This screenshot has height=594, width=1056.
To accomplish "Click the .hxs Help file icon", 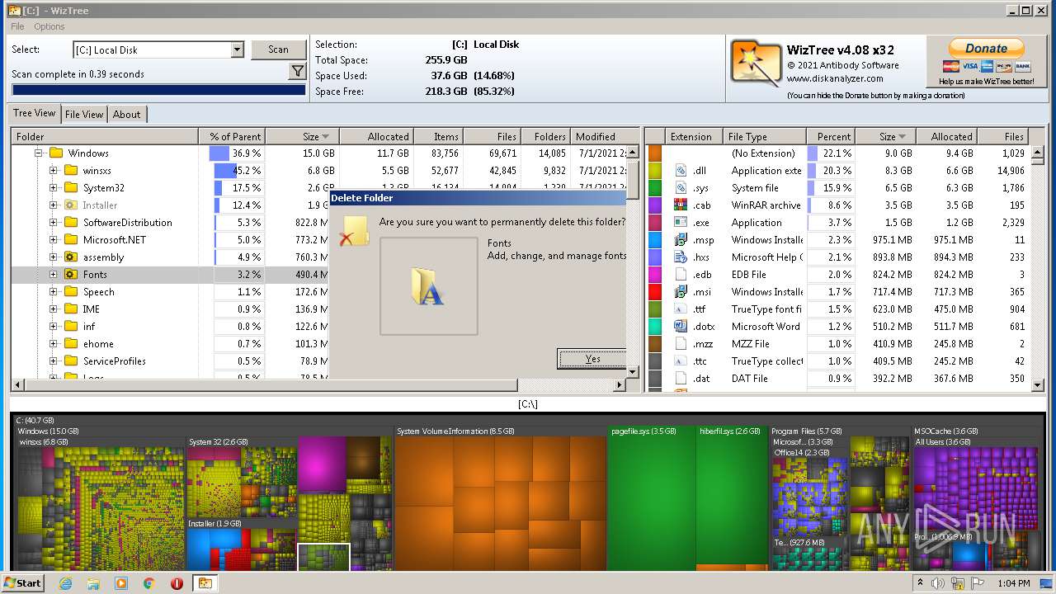I will click(x=681, y=257).
